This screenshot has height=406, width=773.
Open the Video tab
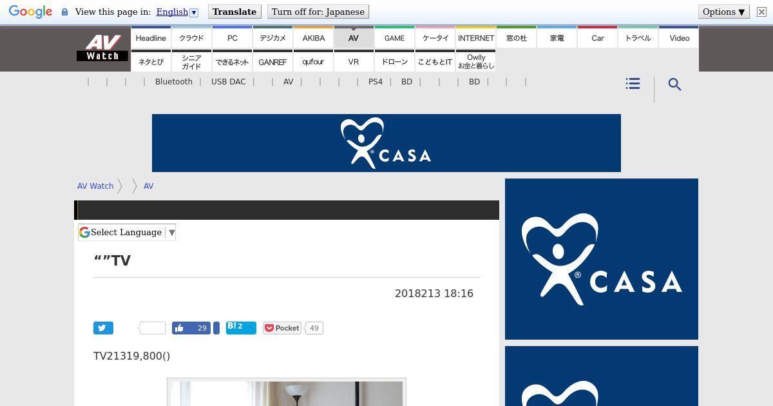coord(679,38)
